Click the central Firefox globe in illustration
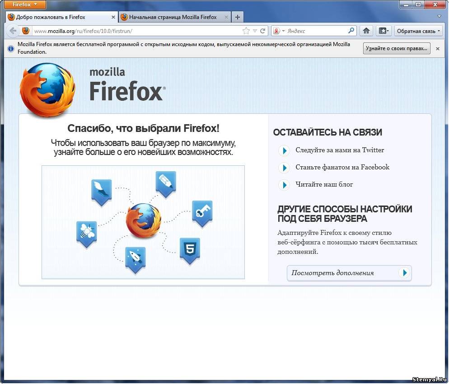Viewport: 449px width, 384px height. [144, 221]
